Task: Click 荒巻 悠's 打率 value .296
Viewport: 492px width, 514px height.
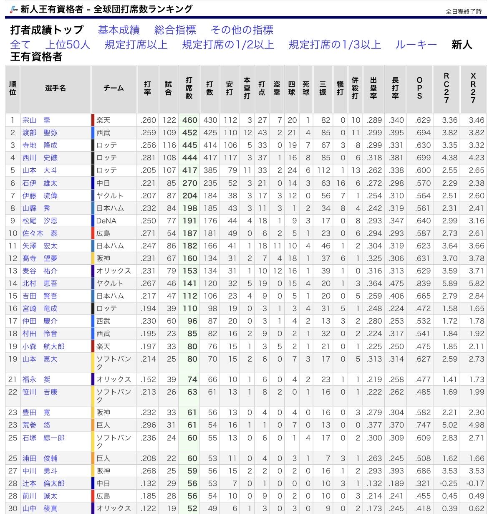Action: click(x=149, y=425)
